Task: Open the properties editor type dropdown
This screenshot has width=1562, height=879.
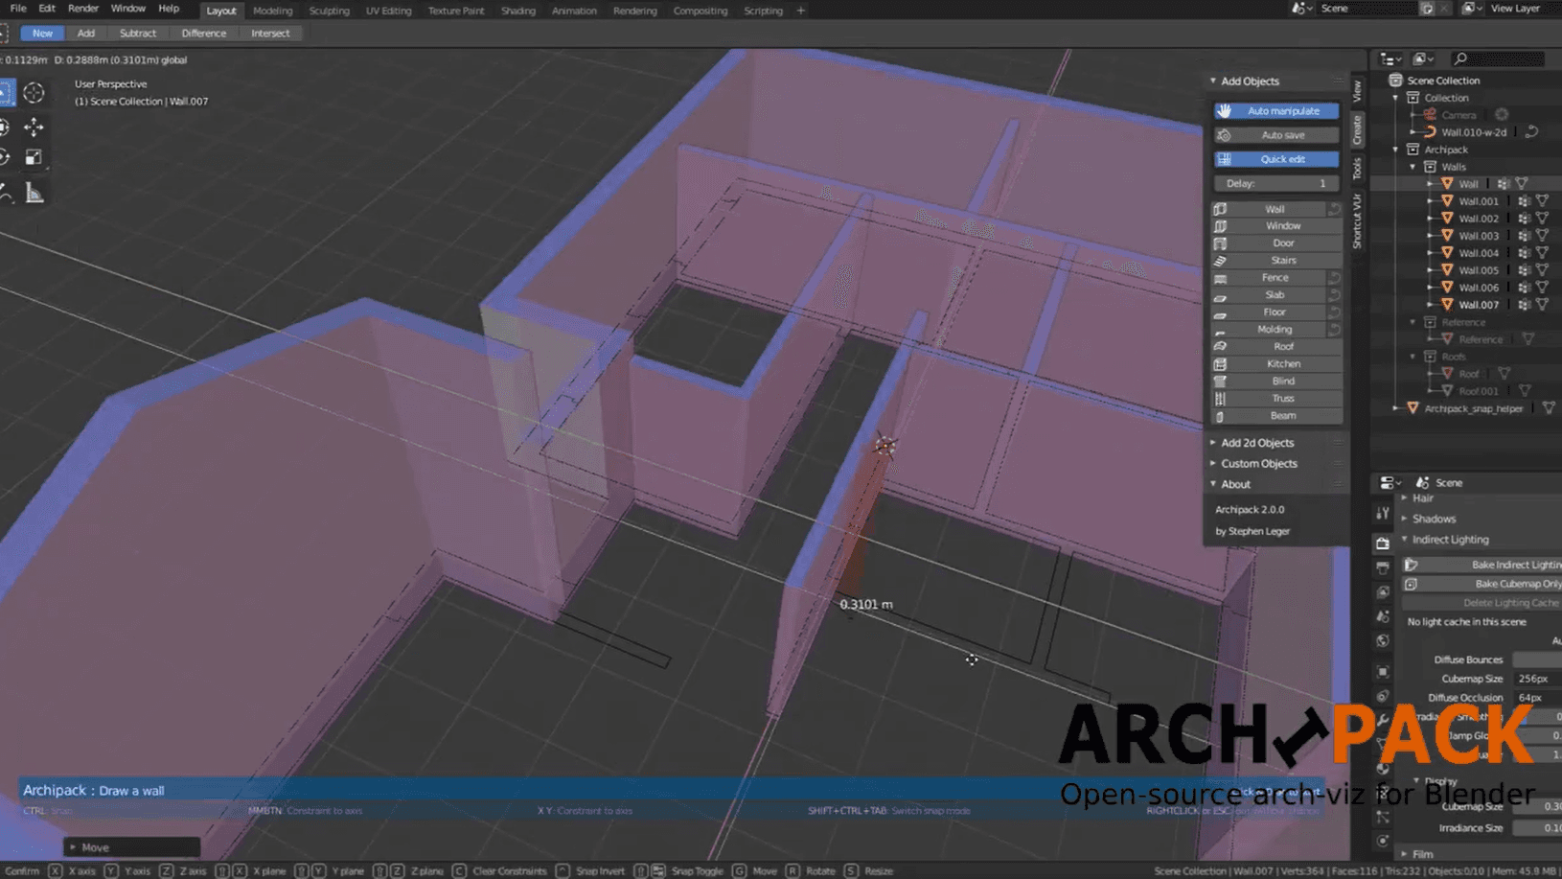Action: click(x=1390, y=483)
